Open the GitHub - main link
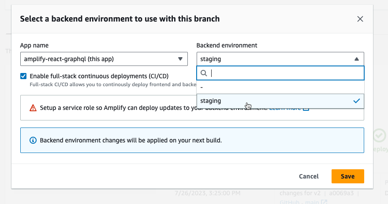The height and width of the screenshot is (204, 388). coord(300,202)
